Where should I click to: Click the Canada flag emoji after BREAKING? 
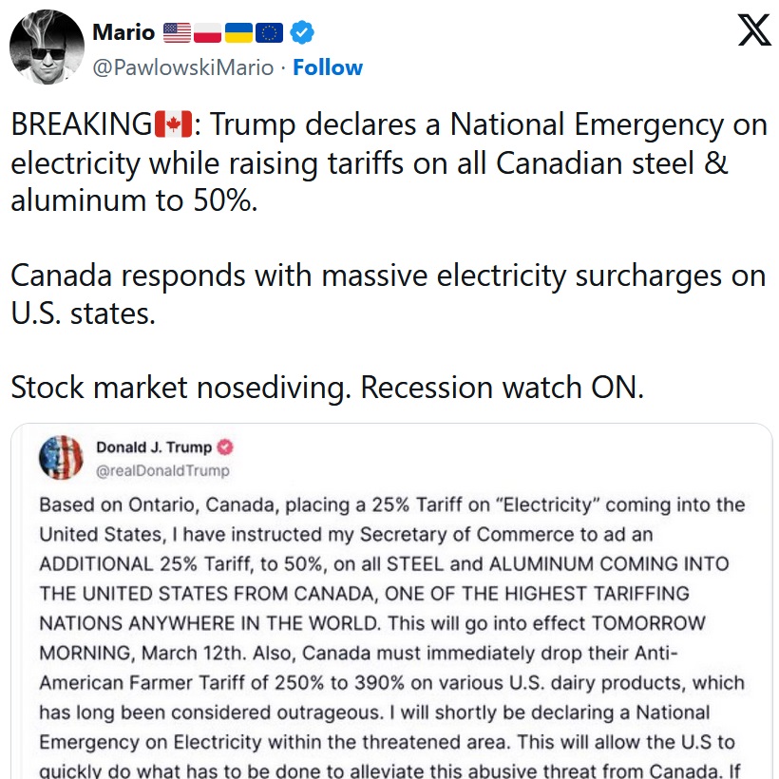[x=173, y=124]
